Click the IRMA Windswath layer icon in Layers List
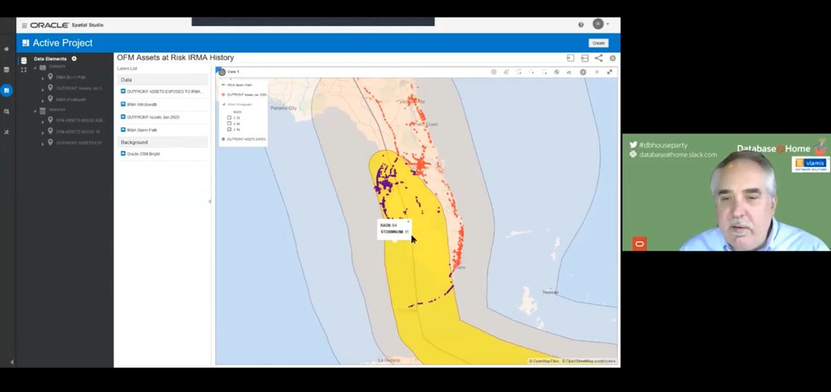This screenshot has height=392, width=831. point(123,104)
